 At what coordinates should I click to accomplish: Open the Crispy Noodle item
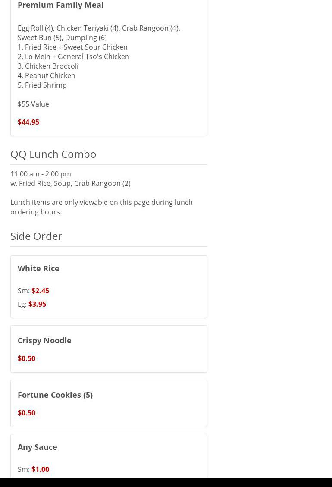click(x=44, y=340)
